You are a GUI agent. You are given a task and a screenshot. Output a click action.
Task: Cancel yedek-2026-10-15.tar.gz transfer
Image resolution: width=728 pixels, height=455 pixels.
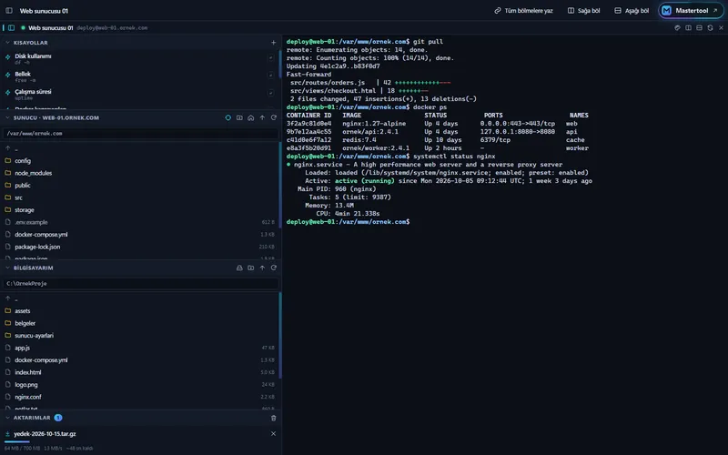(273, 434)
